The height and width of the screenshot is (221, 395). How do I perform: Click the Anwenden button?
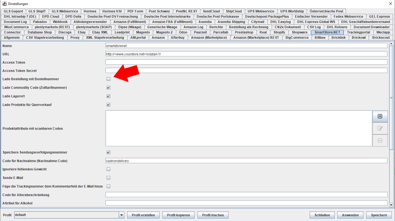[350, 215]
